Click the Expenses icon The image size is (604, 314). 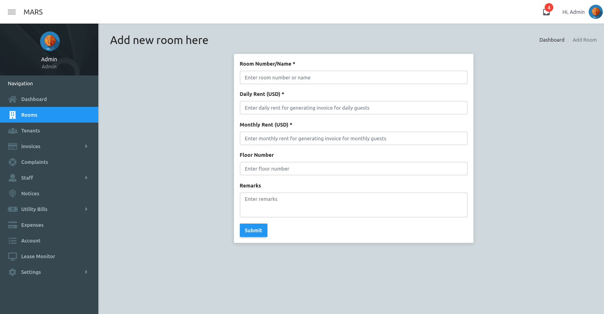coord(13,225)
